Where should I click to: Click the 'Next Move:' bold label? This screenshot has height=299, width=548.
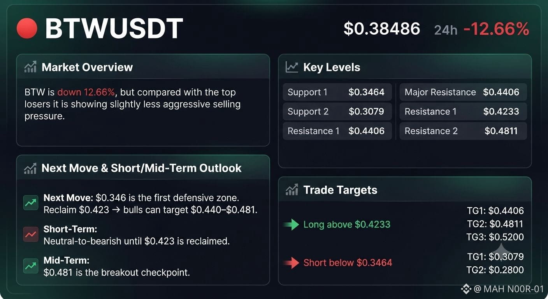click(x=68, y=197)
